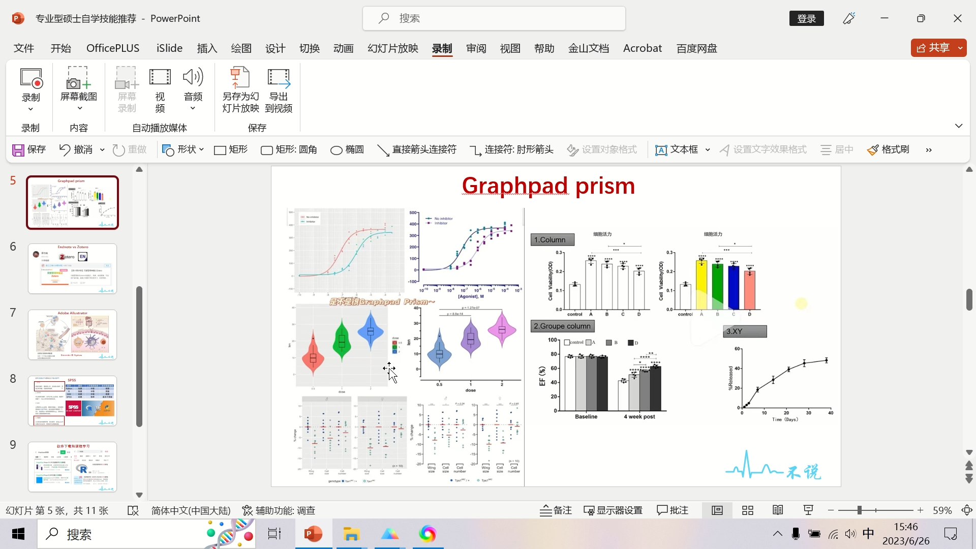Start slideshow from status bar
Viewport: 976px width, 549px height.
click(808, 510)
